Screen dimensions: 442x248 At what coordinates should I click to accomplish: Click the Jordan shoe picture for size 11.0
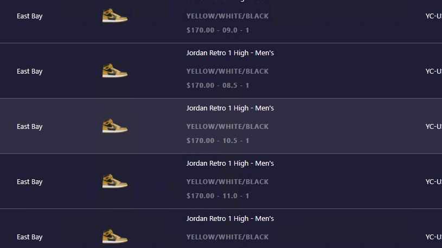pos(115,181)
